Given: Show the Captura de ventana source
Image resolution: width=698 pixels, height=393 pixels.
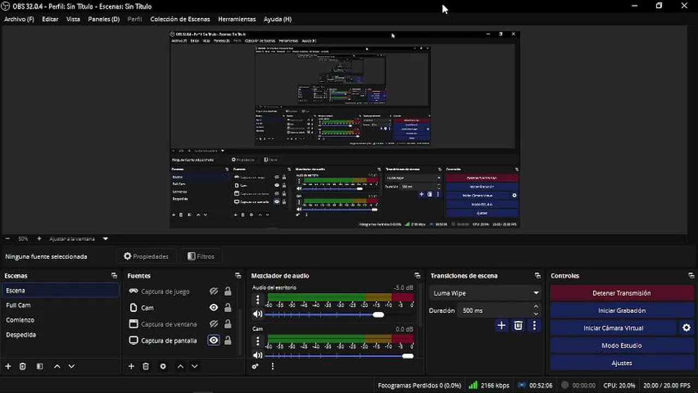Looking at the screenshot, I should point(214,324).
